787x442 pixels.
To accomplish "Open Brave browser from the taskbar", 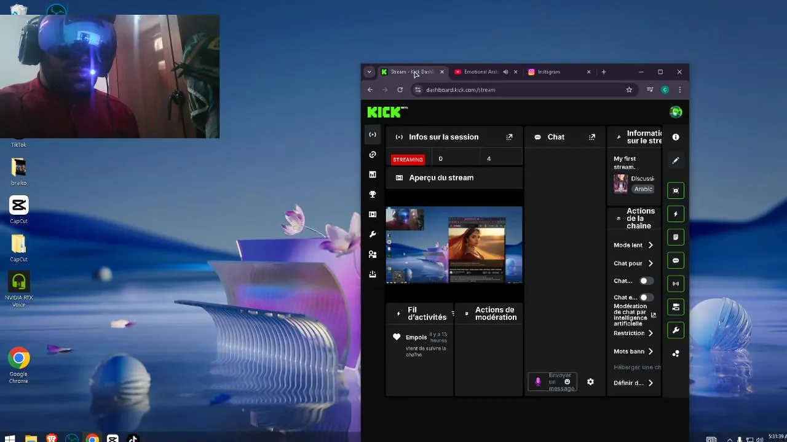I will (x=52, y=438).
